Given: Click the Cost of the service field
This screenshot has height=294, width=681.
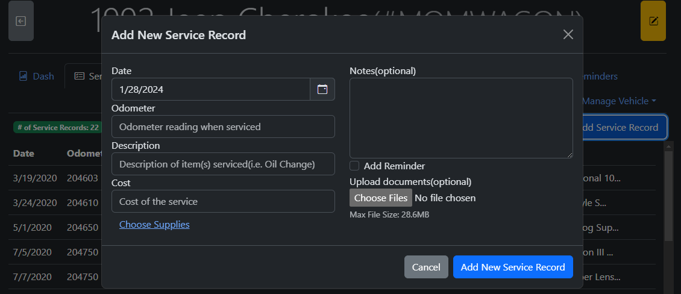Looking at the screenshot, I should point(223,201).
